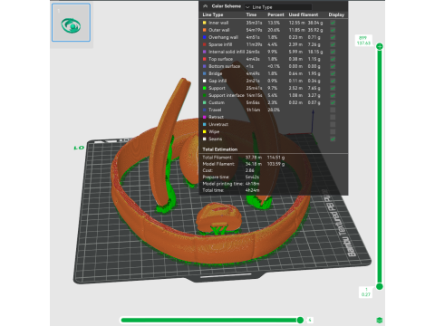Viewport: 435px width, 326px height.
Task: Click the Inner wall label
Action: 218,23
